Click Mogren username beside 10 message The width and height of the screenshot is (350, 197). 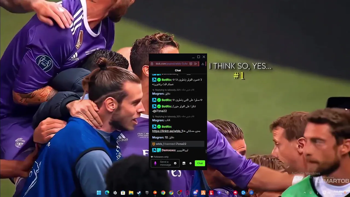coord(158,138)
